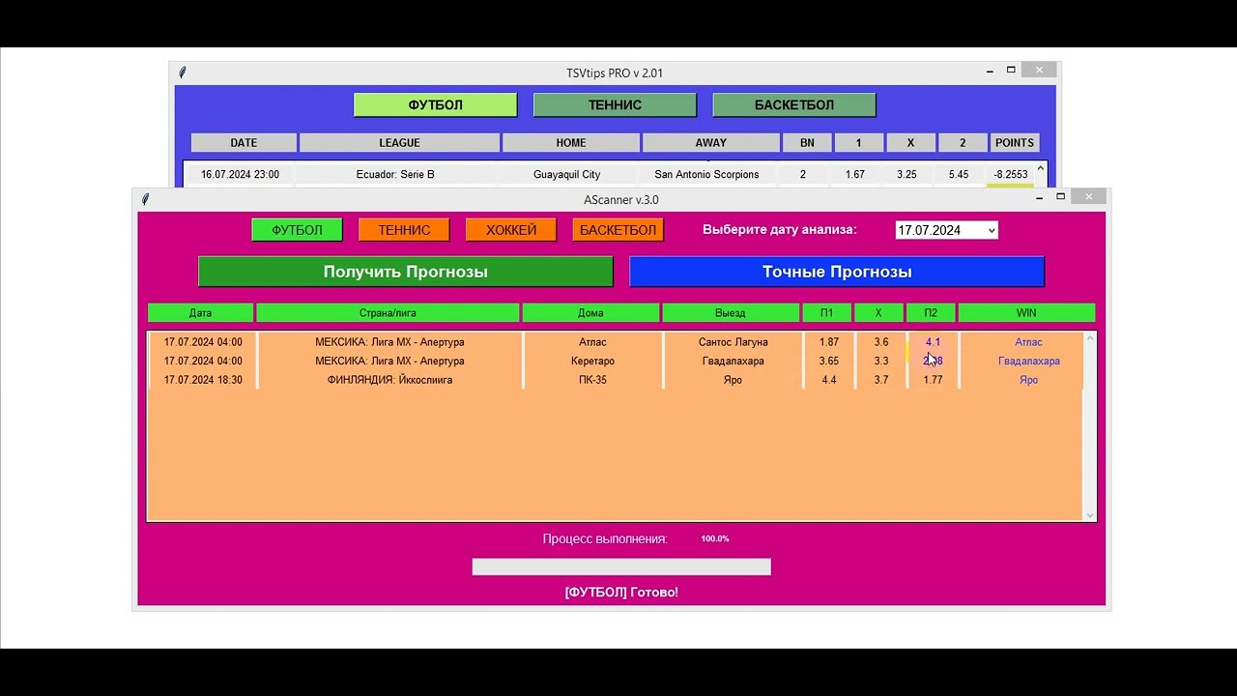Maximize the AScanner window
Image resolution: width=1237 pixels, height=696 pixels.
pyautogui.click(x=1060, y=196)
